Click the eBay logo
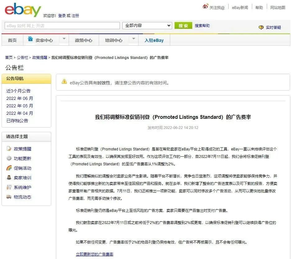 pyautogui.click(x=23, y=10)
